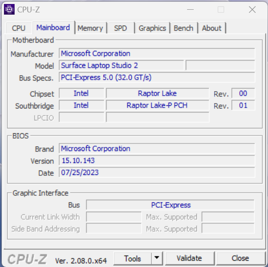Click the Graphic Interface Bus PCI-Express value

(x=170, y=205)
